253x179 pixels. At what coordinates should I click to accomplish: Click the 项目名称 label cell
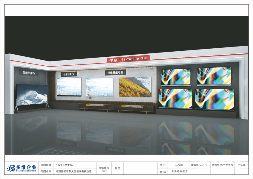46,172
